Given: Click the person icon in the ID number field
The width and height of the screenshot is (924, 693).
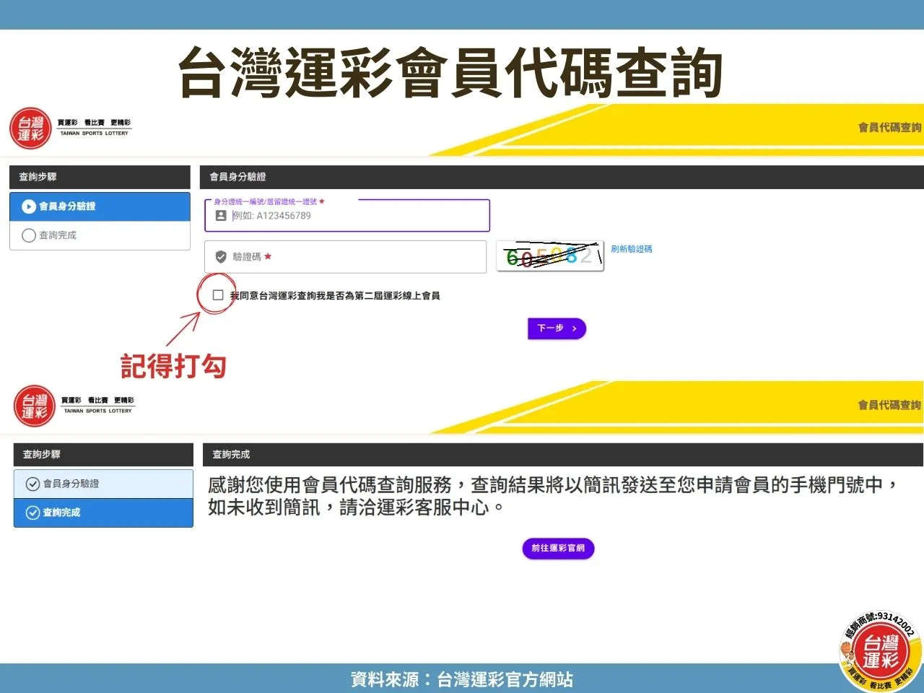Looking at the screenshot, I should (221, 215).
